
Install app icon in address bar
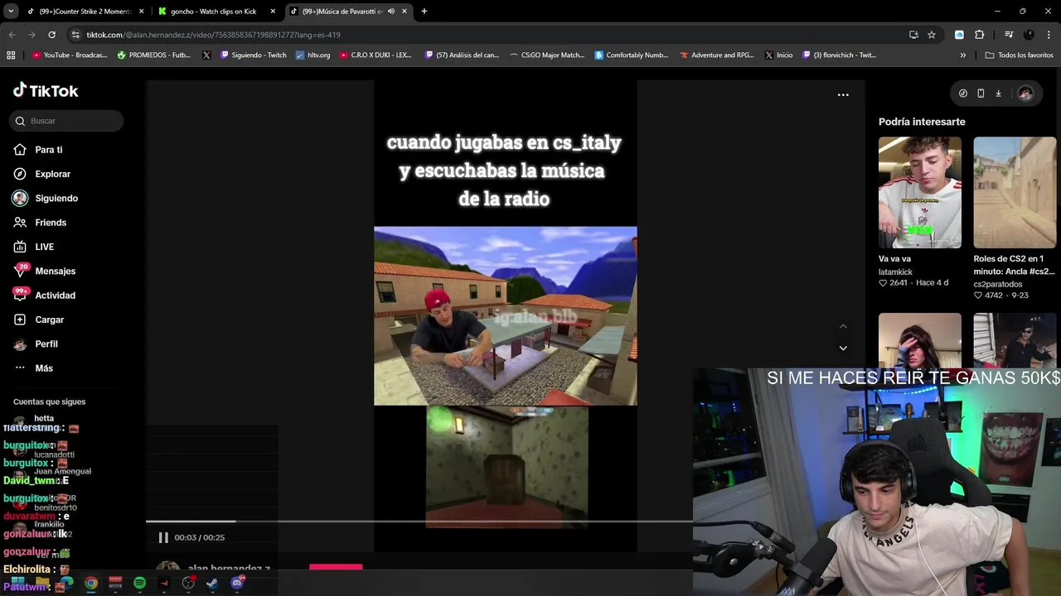913,35
